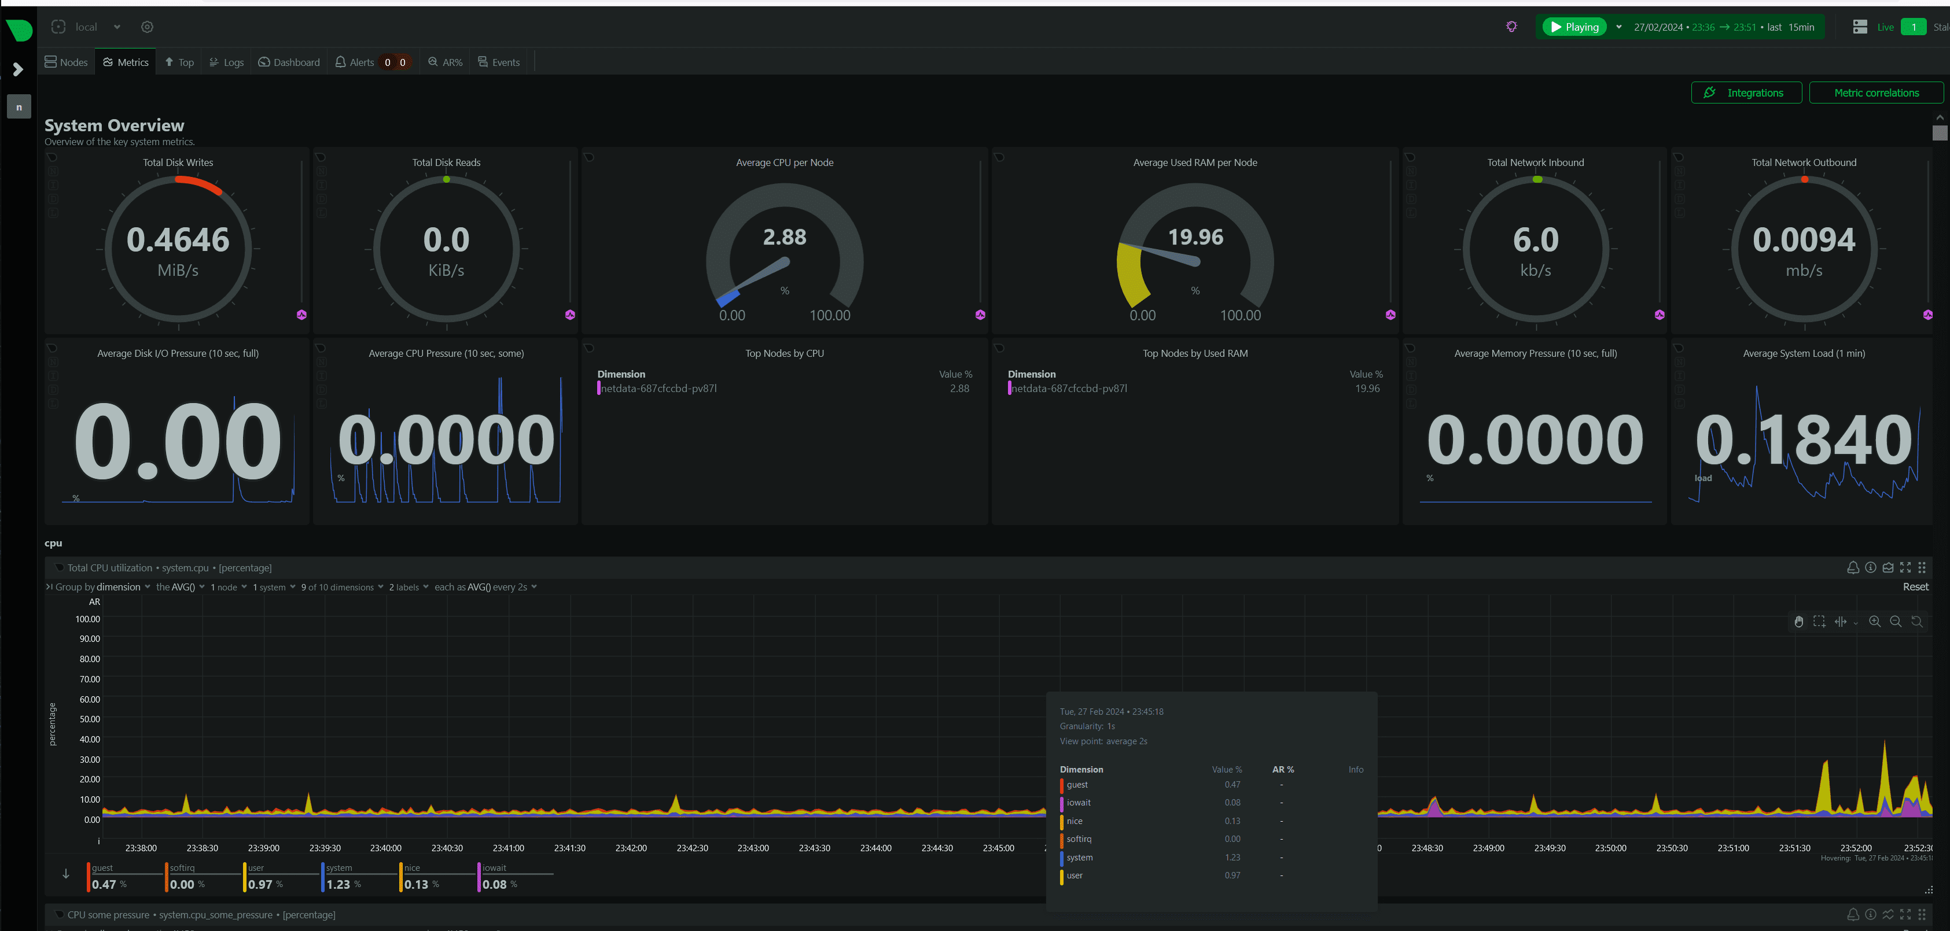Collapse chart header filters toggle beside 'Group by'
Image resolution: width=1950 pixels, height=931 pixels.
49,587
